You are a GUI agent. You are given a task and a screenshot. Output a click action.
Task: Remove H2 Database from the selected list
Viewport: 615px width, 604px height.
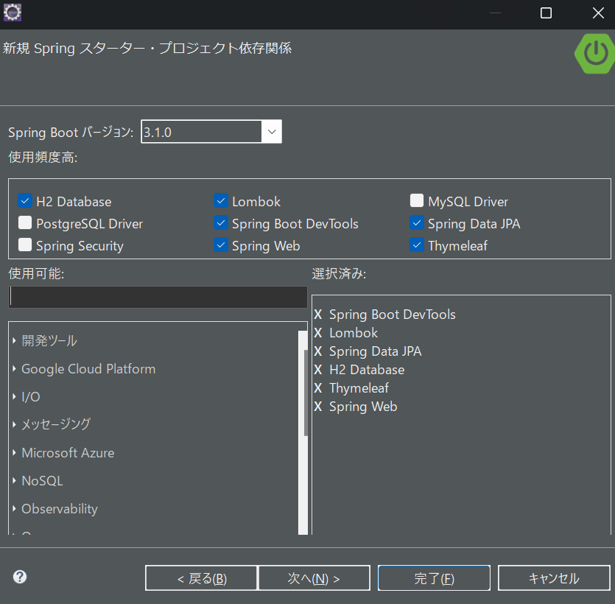click(x=318, y=370)
